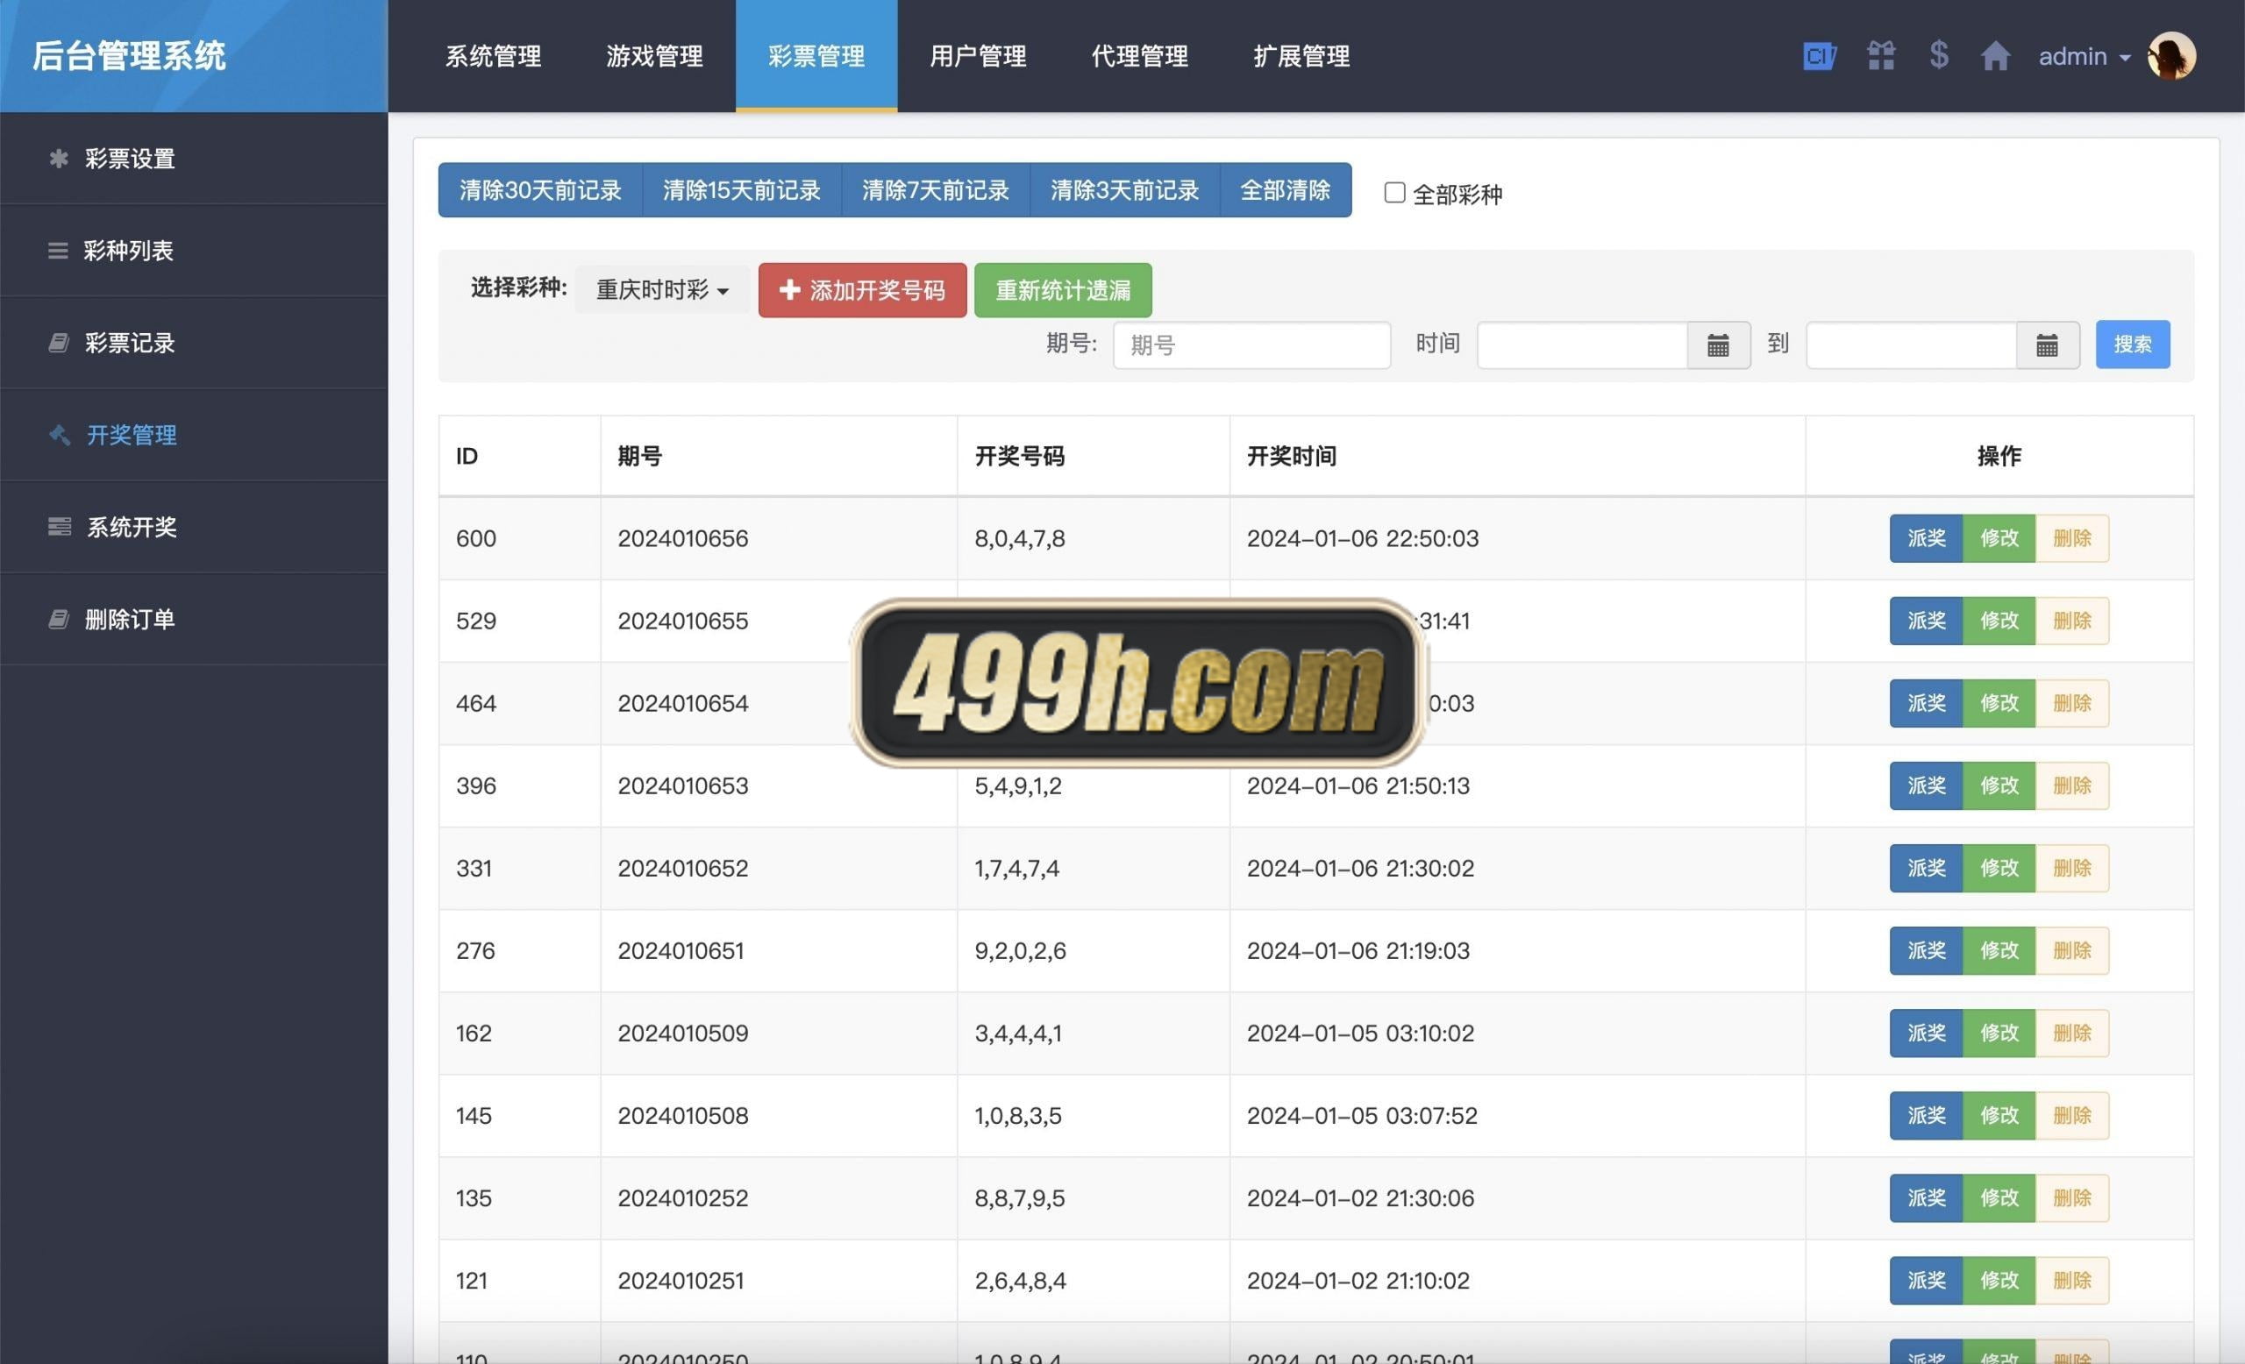The image size is (2245, 1364).
Task: Click 派奖 for period 2024010652
Action: (x=1926, y=868)
